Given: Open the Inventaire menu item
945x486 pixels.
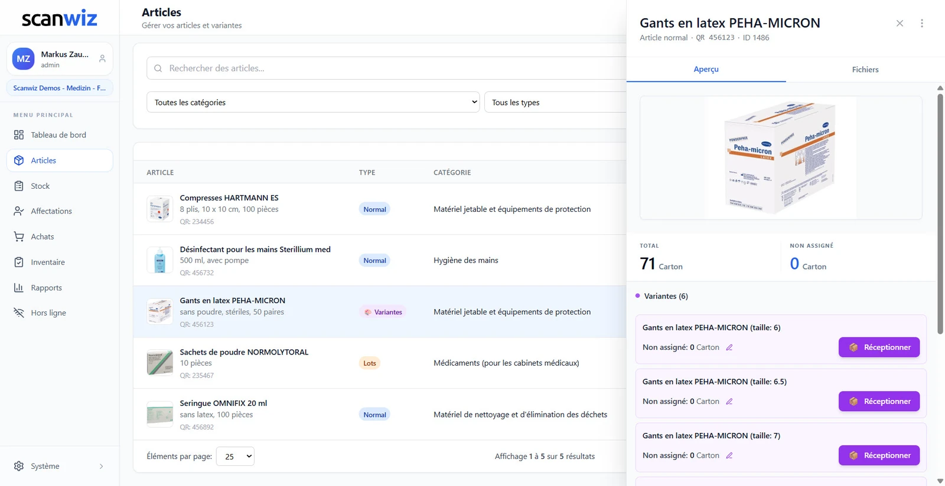Looking at the screenshot, I should pos(60,262).
